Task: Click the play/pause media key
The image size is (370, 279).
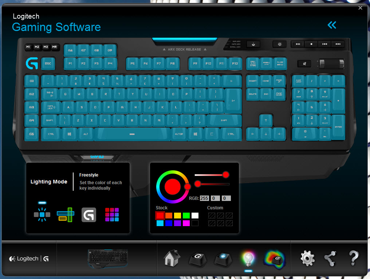Action: [x=298, y=44]
